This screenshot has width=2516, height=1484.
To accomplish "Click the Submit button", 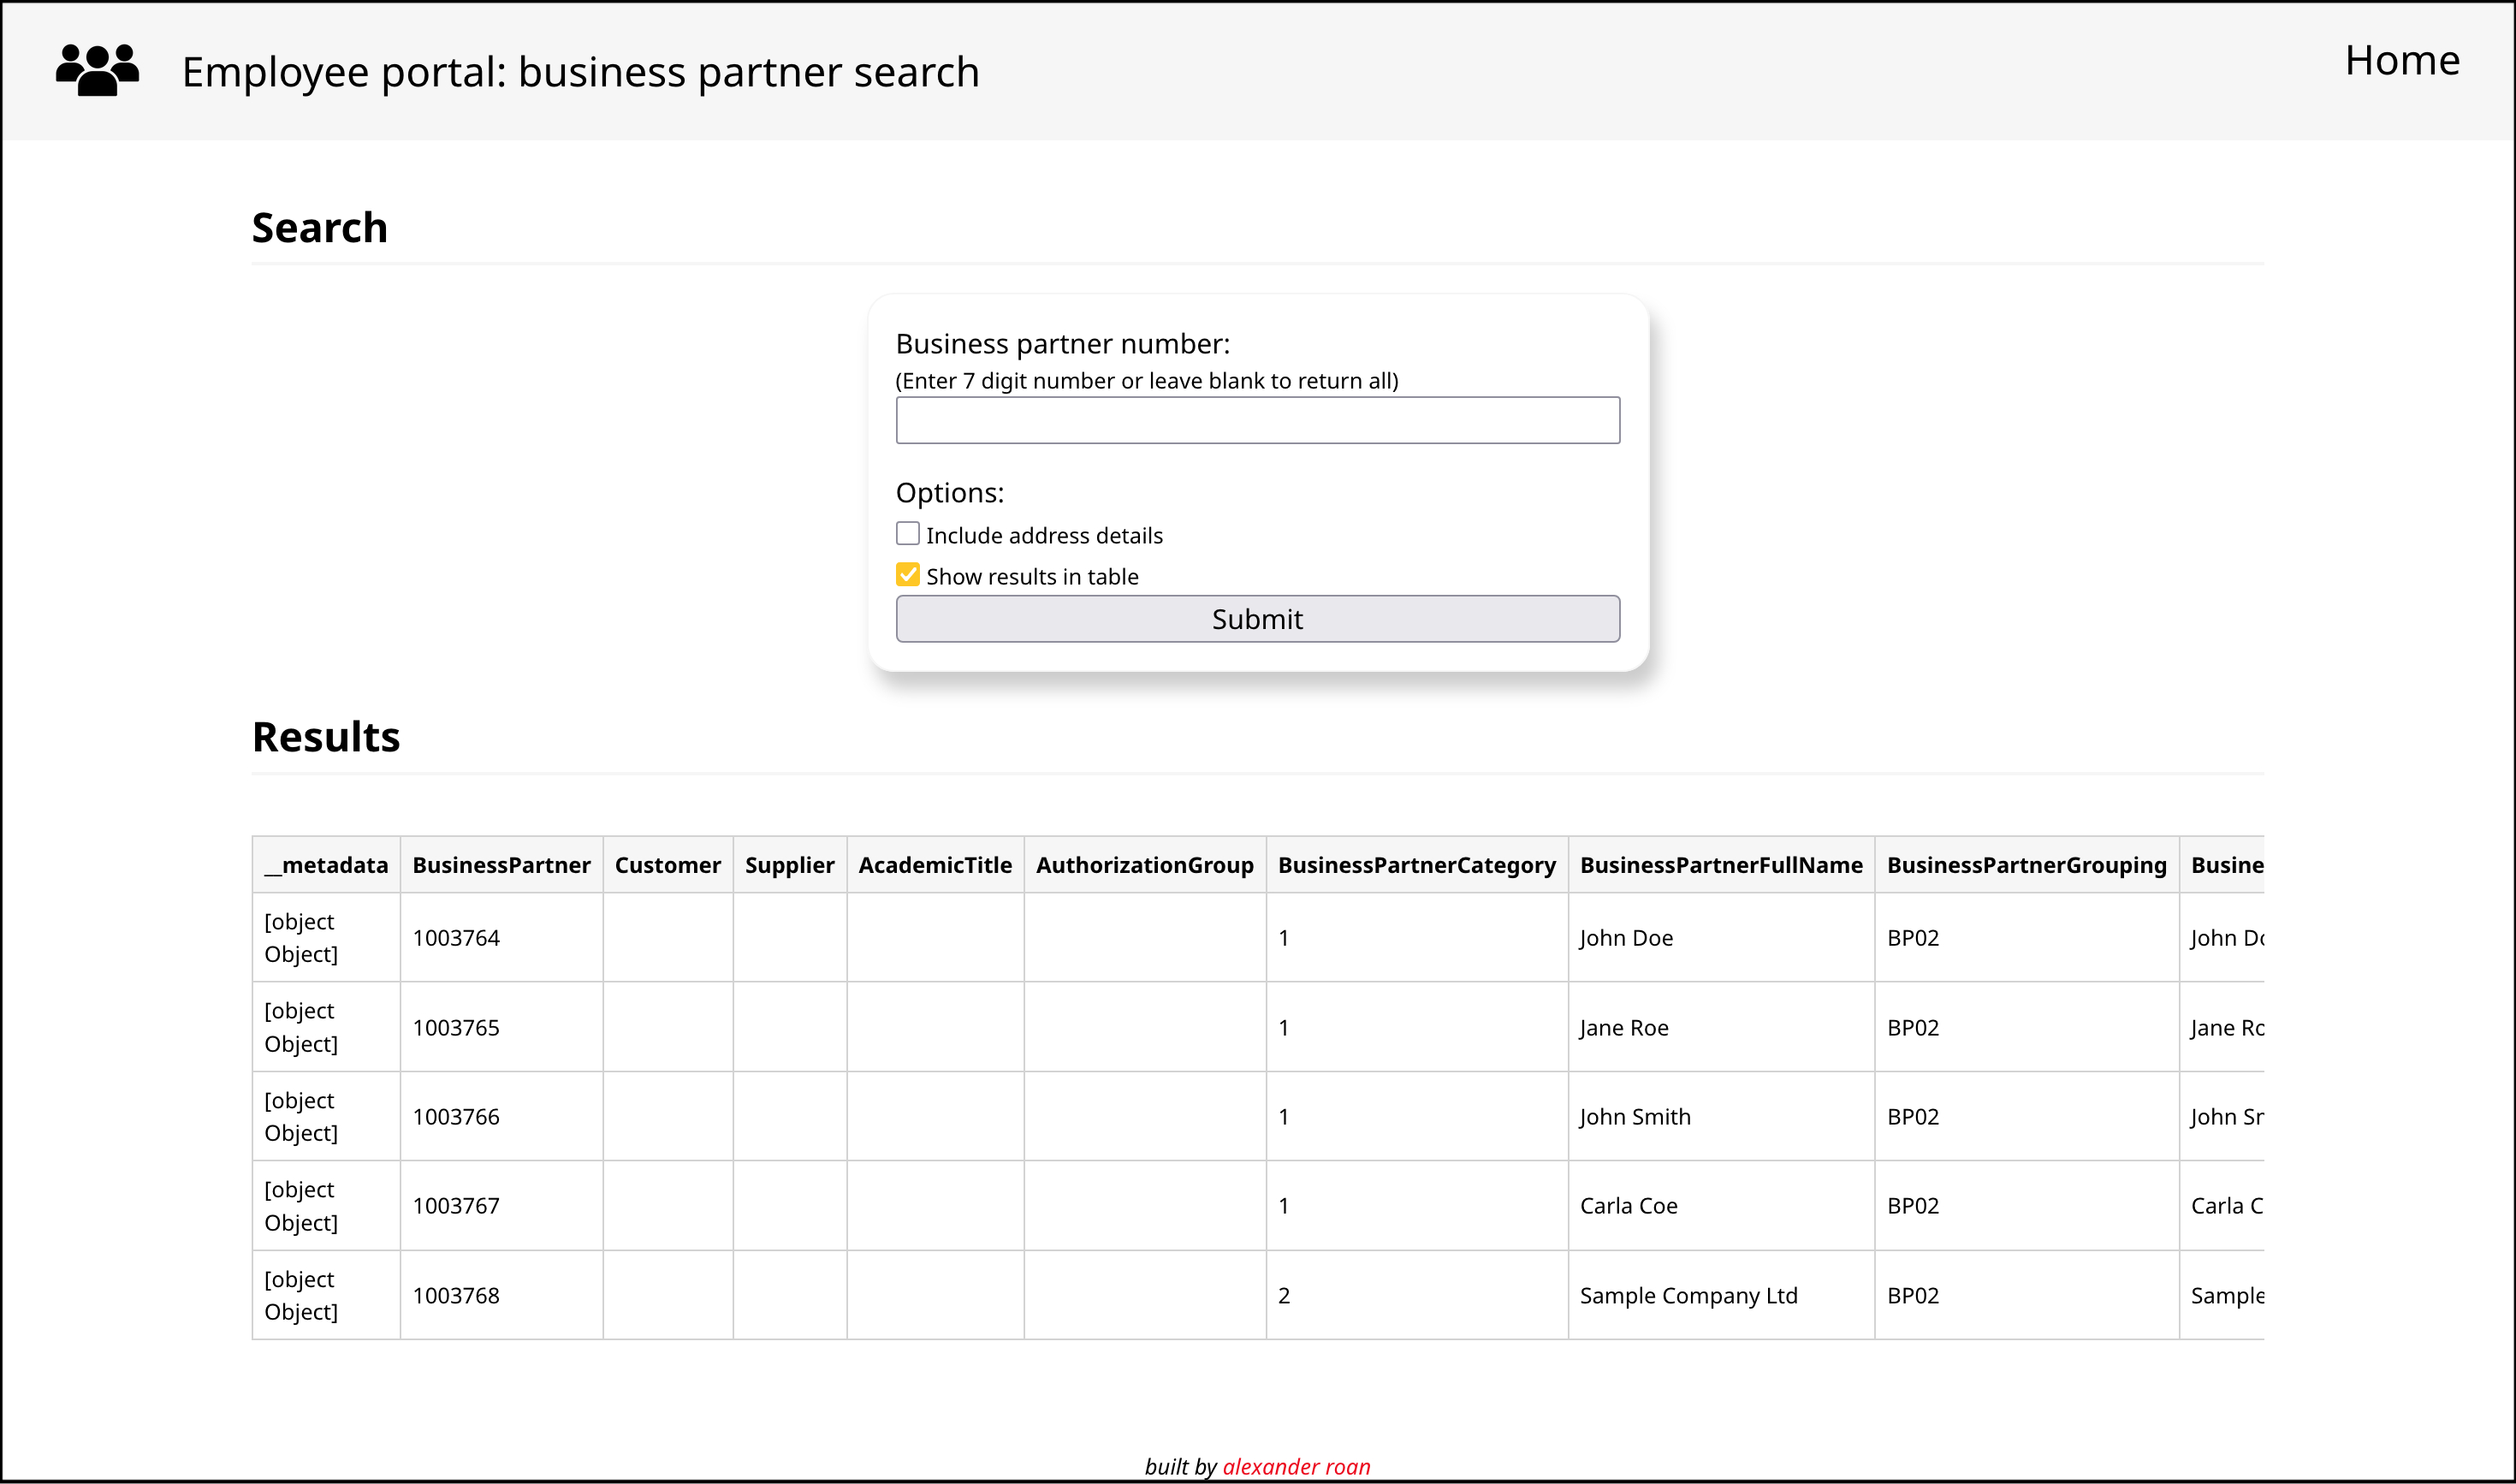I will point(1257,619).
